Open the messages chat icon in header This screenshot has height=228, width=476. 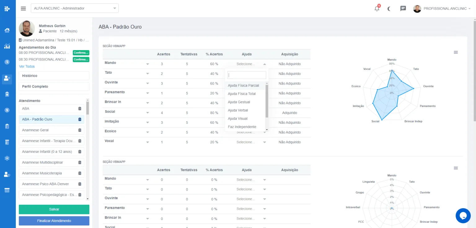click(x=403, y=9)
